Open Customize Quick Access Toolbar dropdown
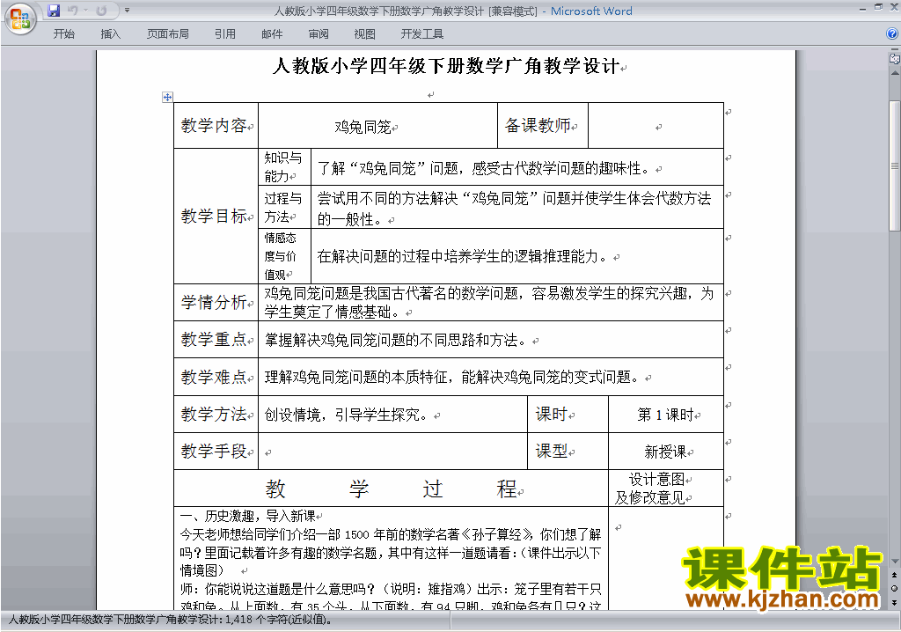 127,11
